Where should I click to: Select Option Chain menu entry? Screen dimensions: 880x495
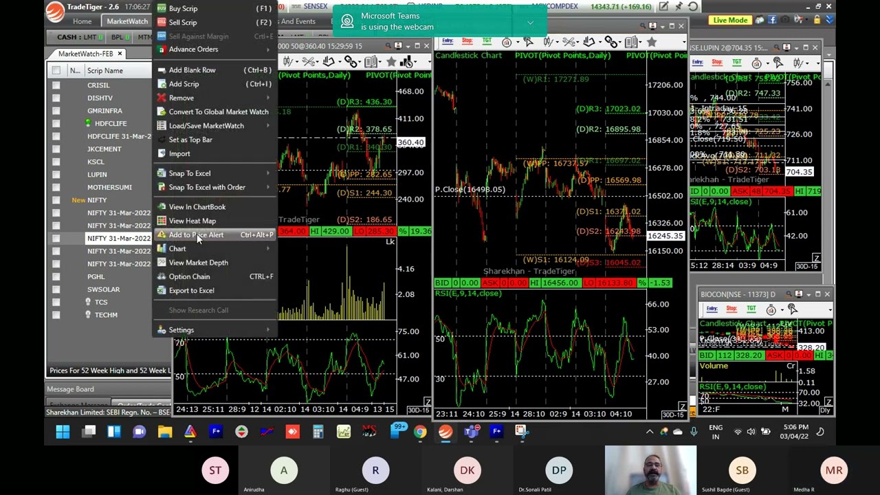tap(213, 276)
